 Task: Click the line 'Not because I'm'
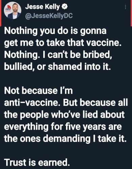[x=38, y=91]
